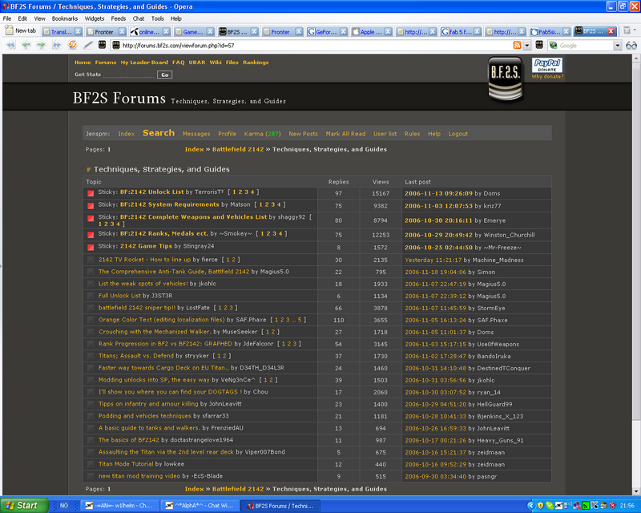Open the Feeds menu
The height and width of the screenshot is (513, 641).
click(118, 18)
